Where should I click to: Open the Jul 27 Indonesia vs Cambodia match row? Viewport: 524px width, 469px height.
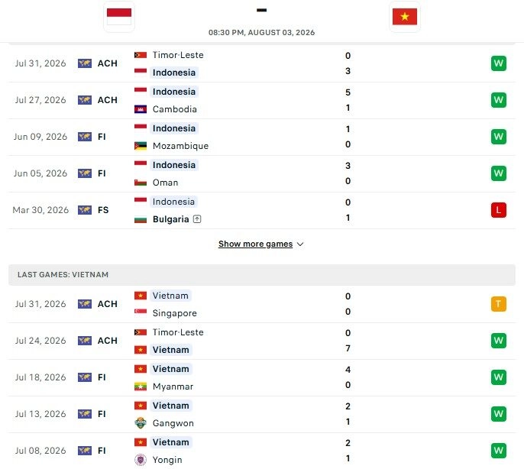pyautogui.click(x=262, y=100)
